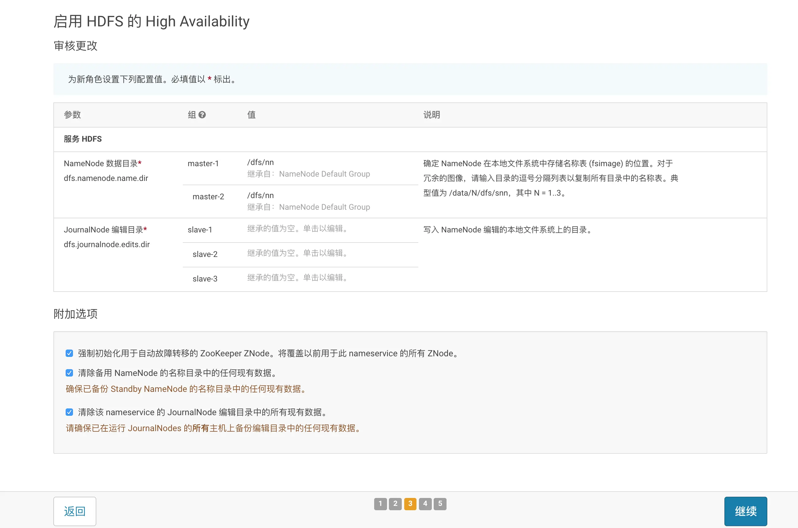Select current wizard step 3

click(410, 504)
